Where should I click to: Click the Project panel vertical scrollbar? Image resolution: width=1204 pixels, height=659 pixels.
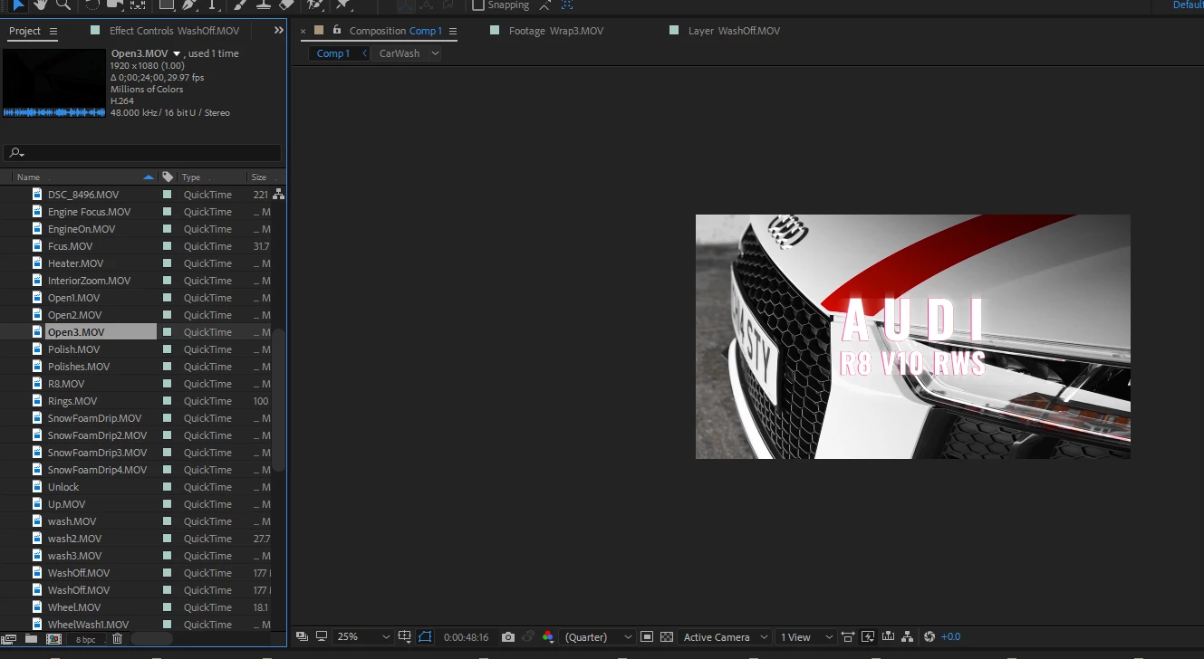click(x=280, y=398)
